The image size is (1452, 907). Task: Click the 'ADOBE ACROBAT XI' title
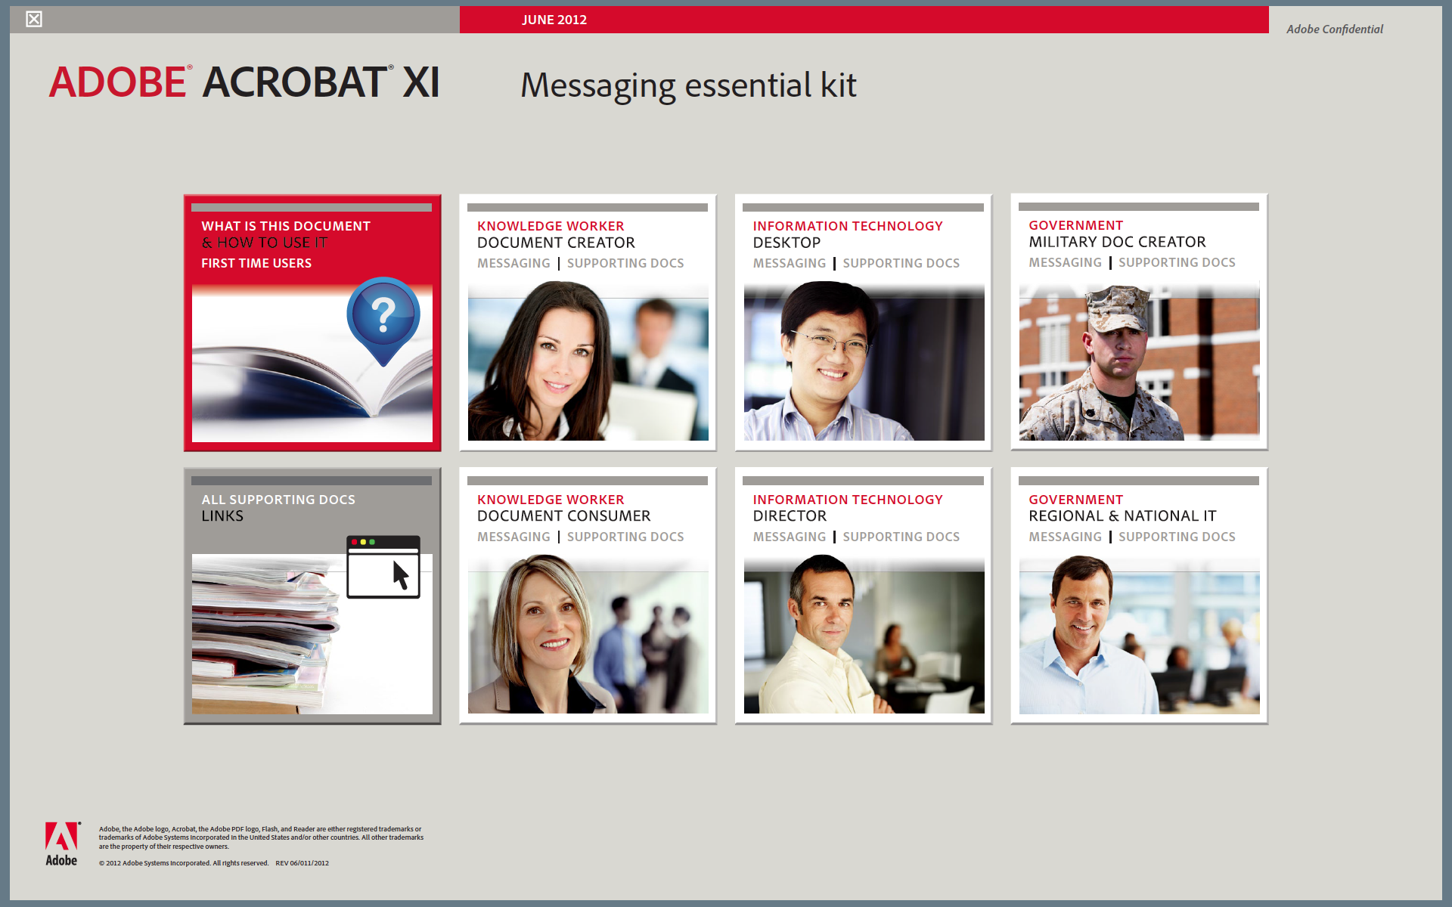[x=244, y=82]
